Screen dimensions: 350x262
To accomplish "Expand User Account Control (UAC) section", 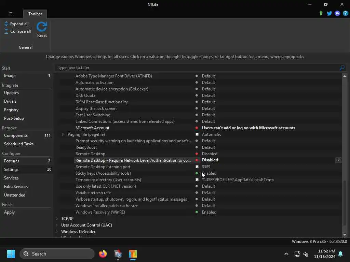I will [57, 225].
